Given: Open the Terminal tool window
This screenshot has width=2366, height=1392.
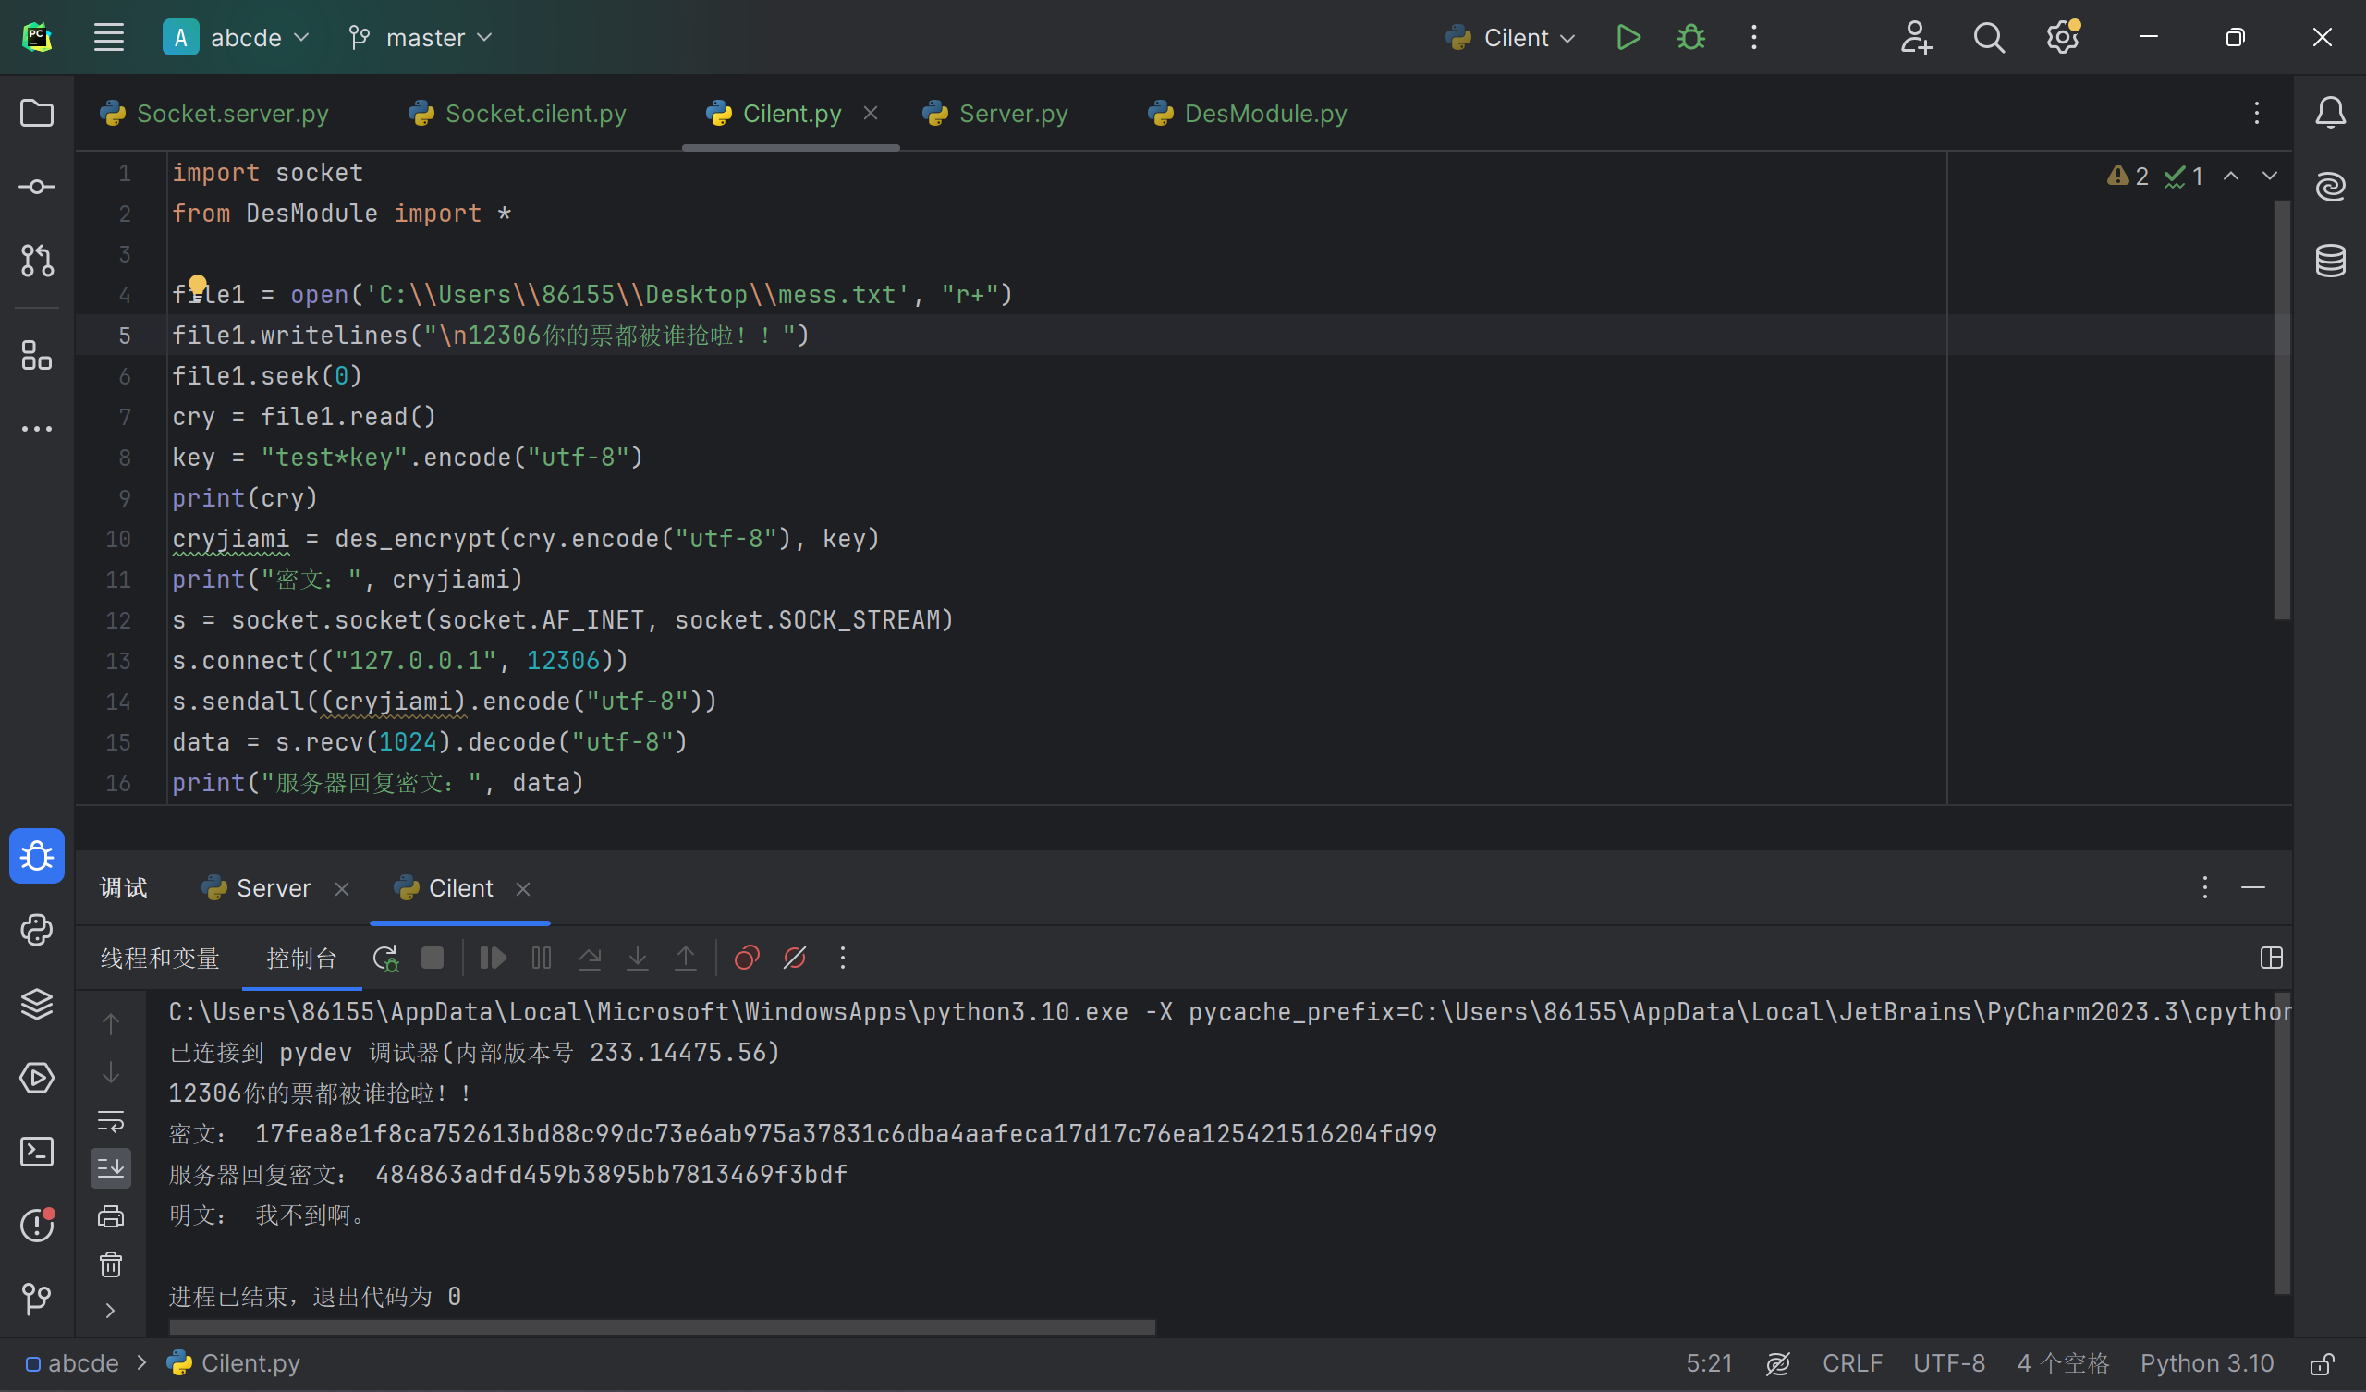Looking at the screenshot, I should [x=37, y=1152].
